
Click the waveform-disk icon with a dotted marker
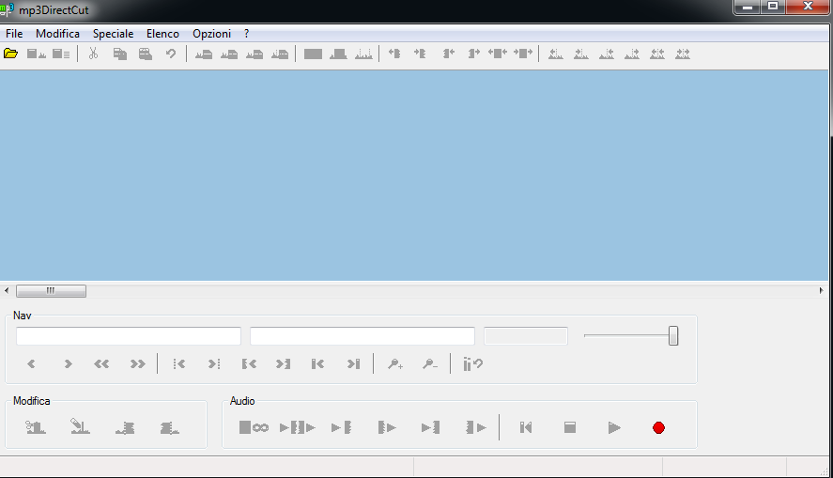[x=280, y=54]
